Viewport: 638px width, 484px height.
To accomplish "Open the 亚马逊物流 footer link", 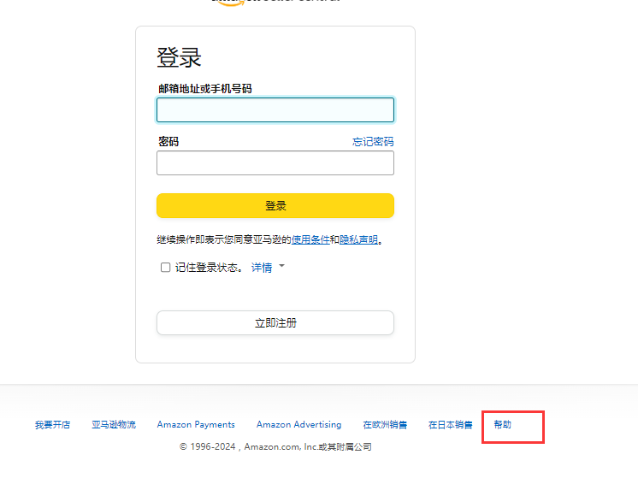I will tap(114, 425).
